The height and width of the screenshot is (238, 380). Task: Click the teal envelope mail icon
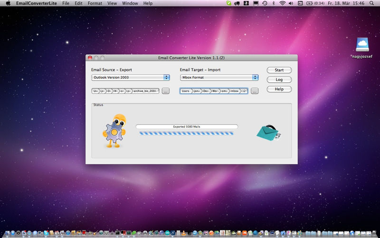(269, 133)
